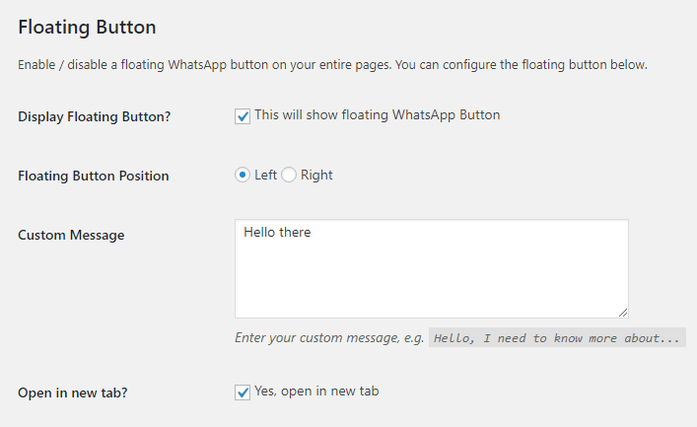Viewport: 697px width, 427px height.
Task: Uncheck the open in new tab checkbox
Action: pyautogui.click(x=243, y=392)
